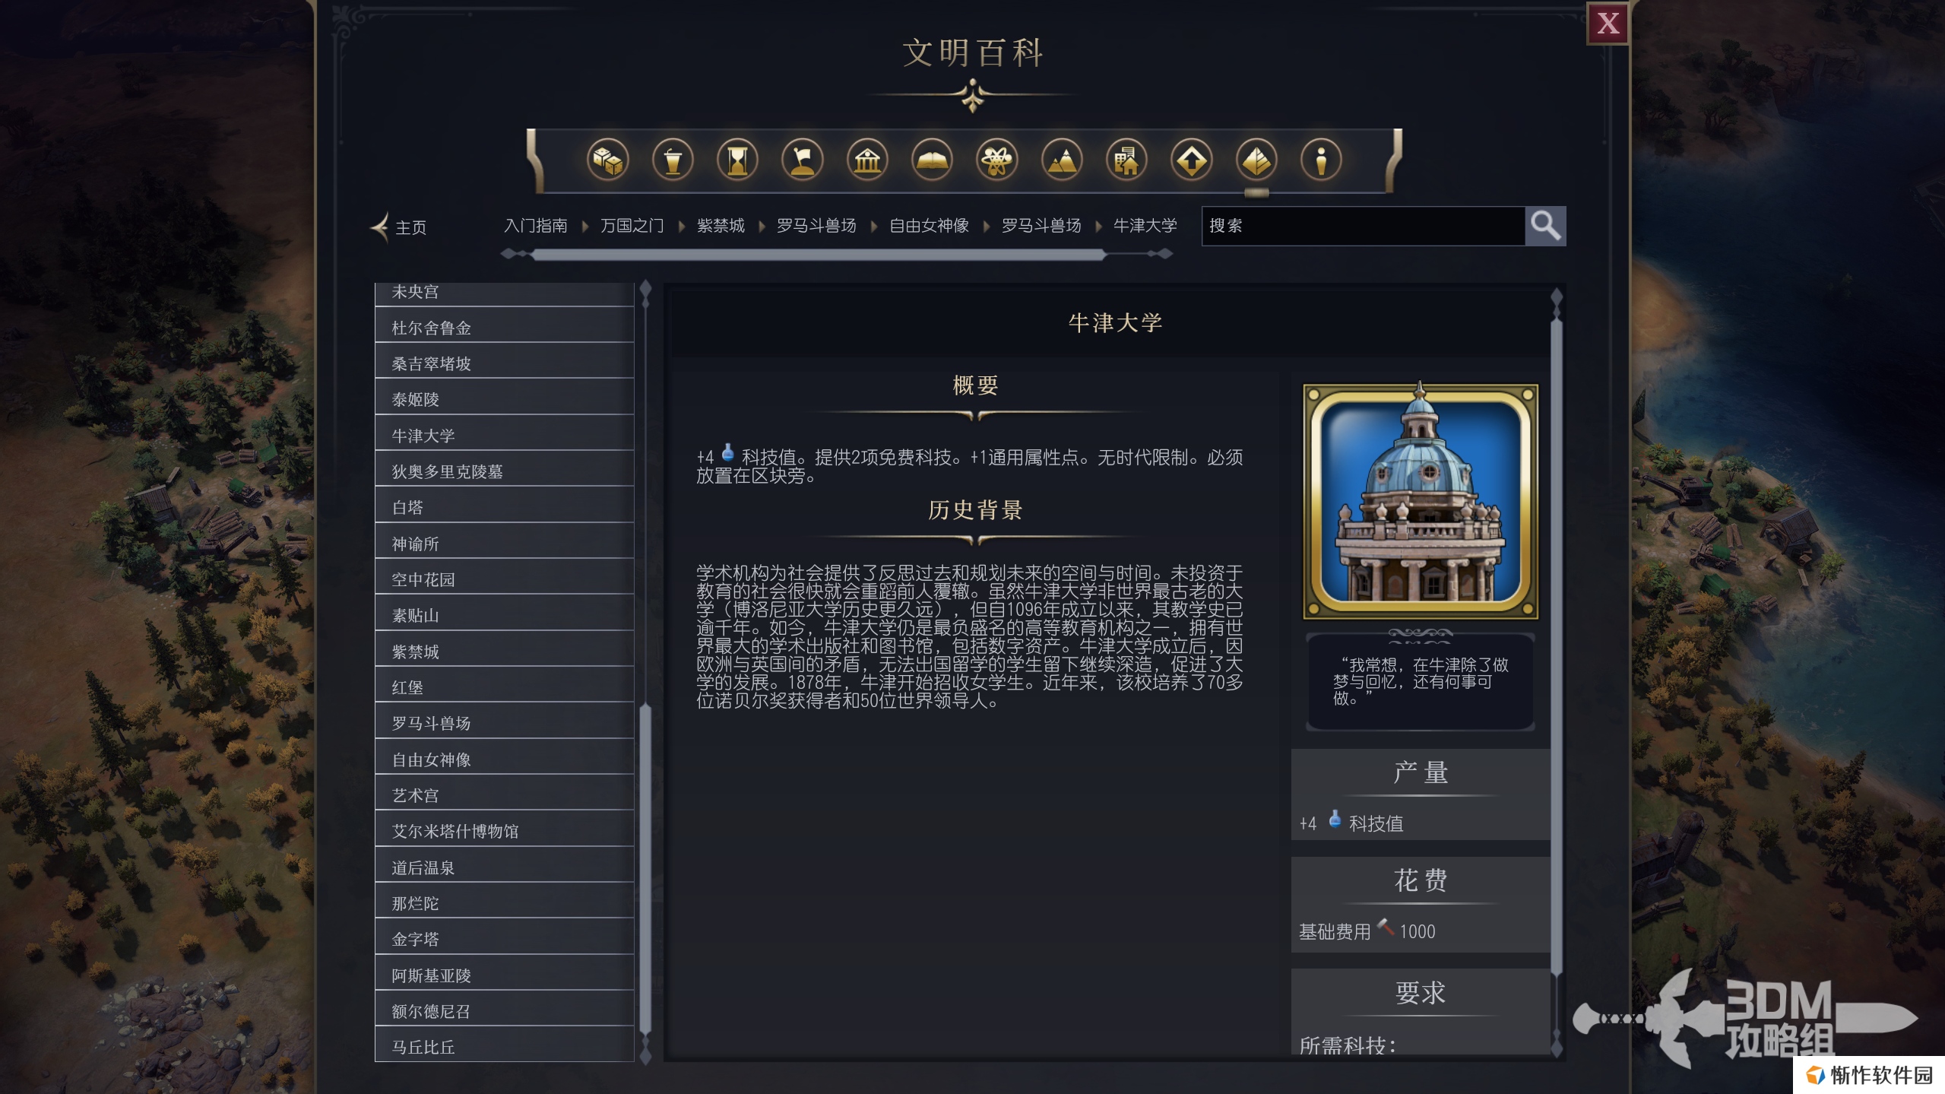Viewport: 1945px width, 1094px height.
Task: Open the columned building category icon
Action: (867, 160)
